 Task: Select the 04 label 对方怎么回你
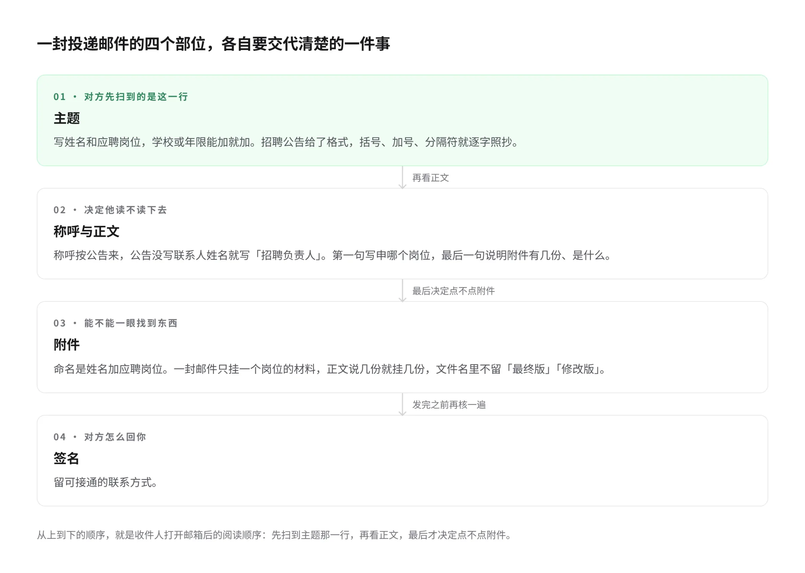(x=100, y=437)
